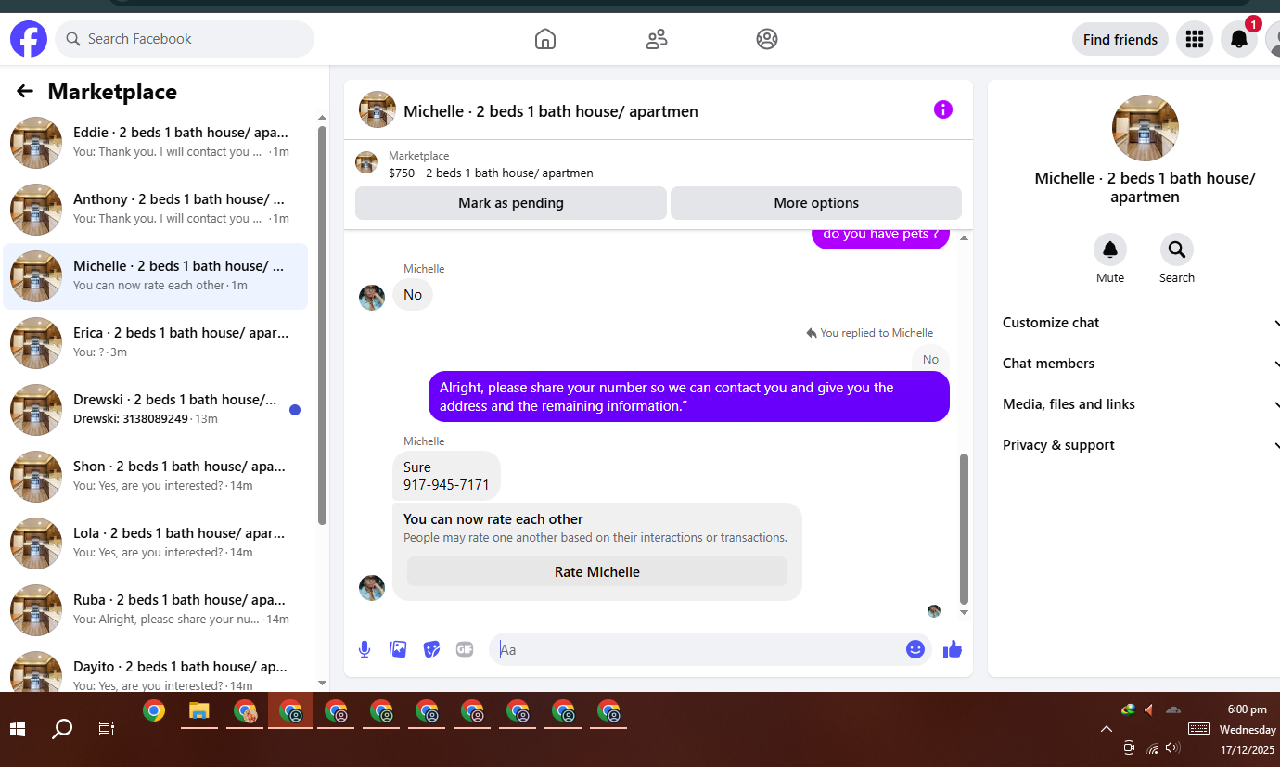
Task: Open conversation information icon
Action: 943,110
